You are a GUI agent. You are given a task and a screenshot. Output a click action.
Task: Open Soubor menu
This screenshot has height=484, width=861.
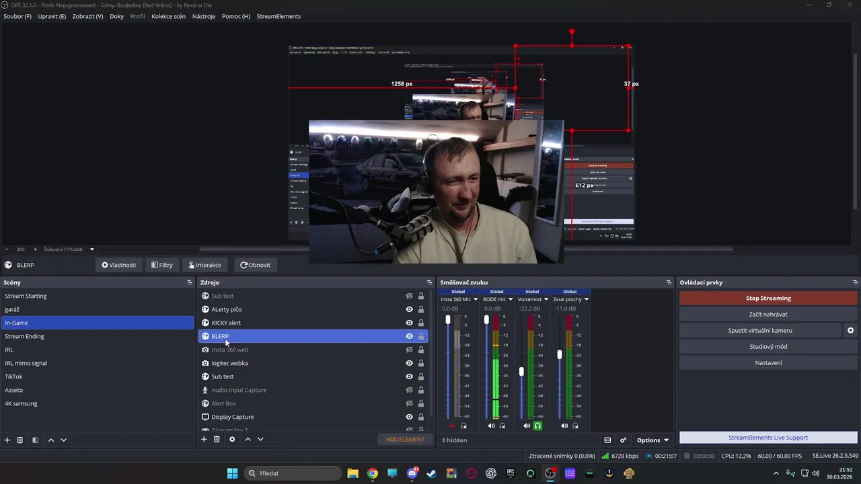point(17,16)
